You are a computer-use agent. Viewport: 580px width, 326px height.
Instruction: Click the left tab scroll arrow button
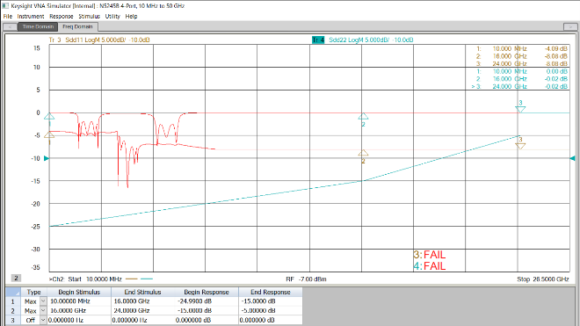(10, 26)
